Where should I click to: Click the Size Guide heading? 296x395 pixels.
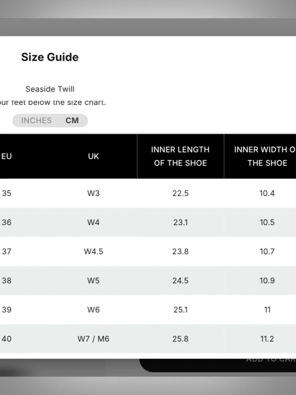(x=50, y=57)
